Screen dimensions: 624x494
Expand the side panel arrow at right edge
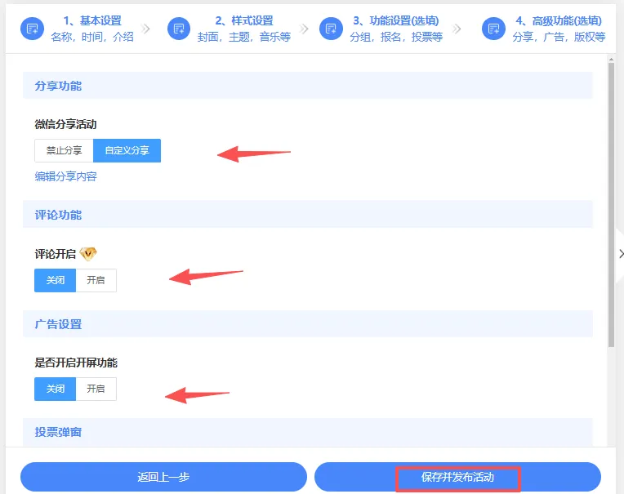[x=621, y=254]
